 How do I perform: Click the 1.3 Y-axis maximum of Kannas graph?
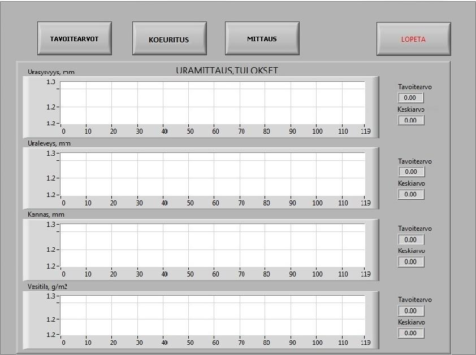(x=51, y=225)
